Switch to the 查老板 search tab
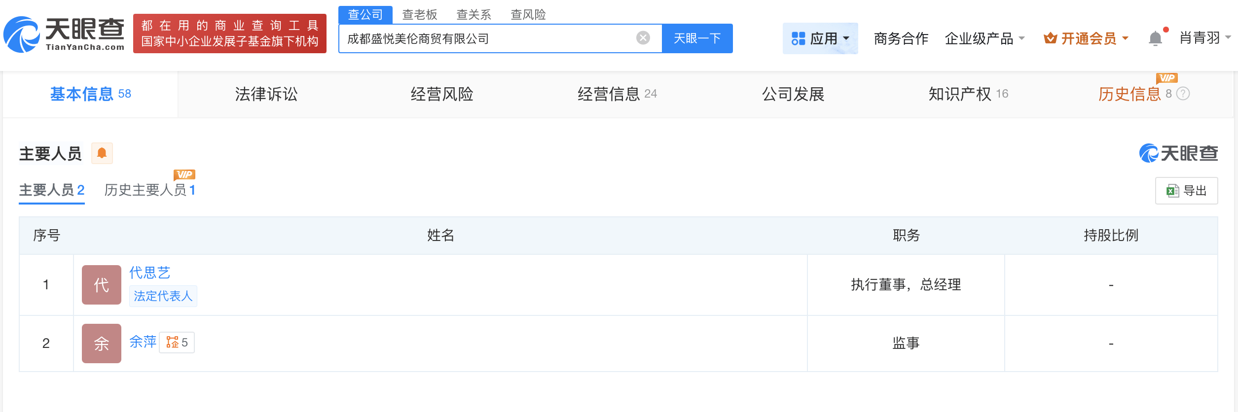 (420, 15)
